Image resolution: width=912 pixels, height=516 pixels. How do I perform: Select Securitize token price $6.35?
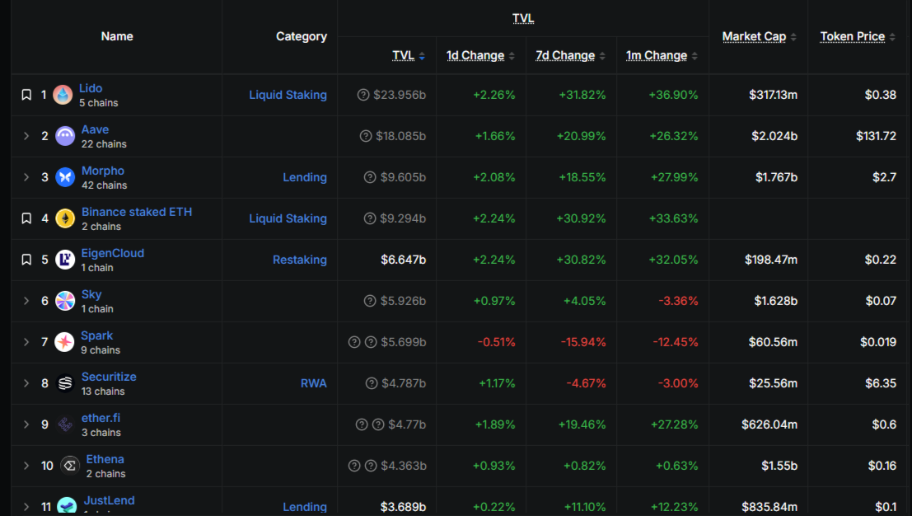881,383
